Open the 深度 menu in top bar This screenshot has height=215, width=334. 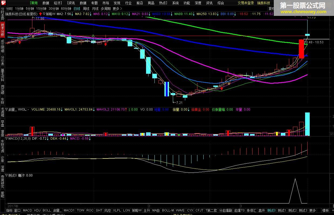(198, 3)
